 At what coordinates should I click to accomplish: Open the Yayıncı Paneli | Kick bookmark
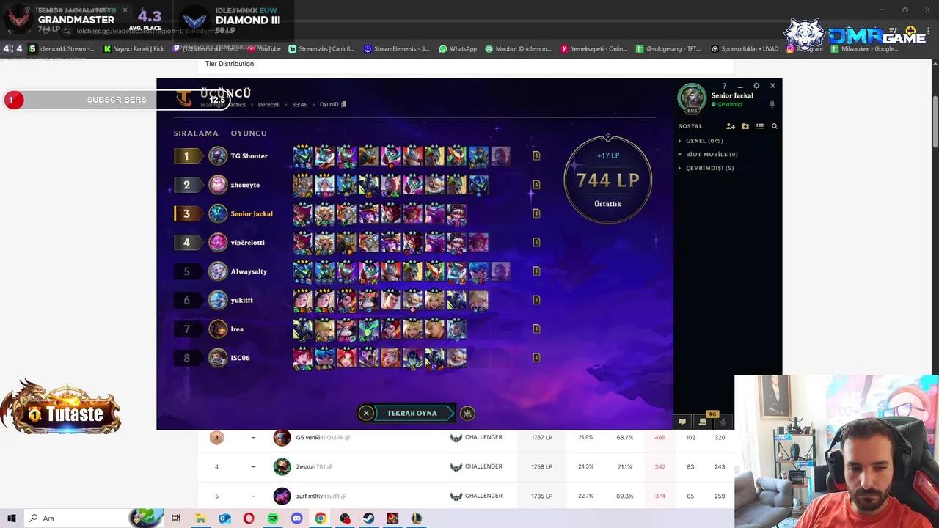pos(134,49)
